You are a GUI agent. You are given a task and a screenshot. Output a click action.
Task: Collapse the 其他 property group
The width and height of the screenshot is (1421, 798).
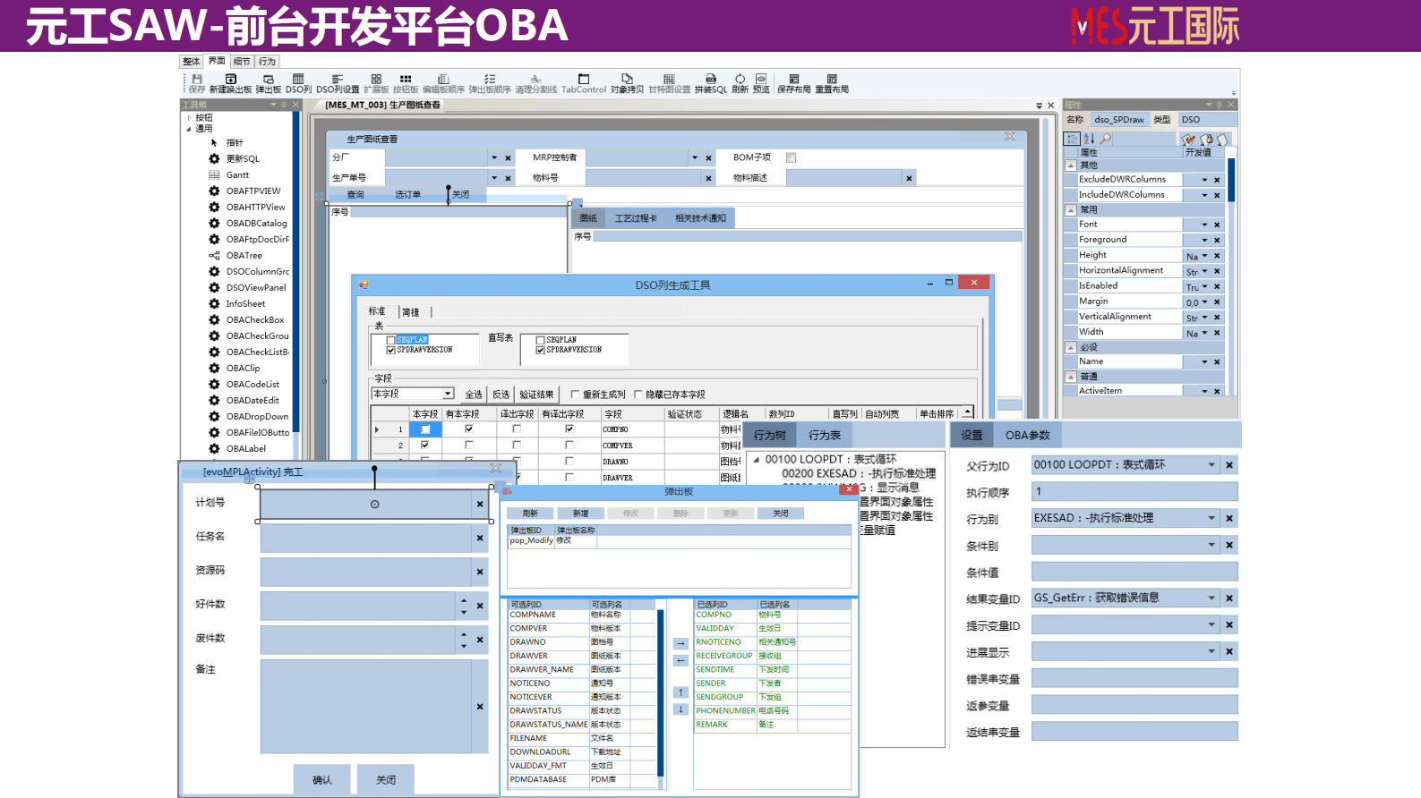[x=1071, y=166]
